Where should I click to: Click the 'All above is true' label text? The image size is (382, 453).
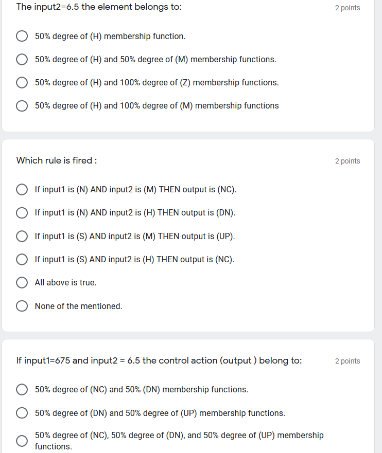(x=65, y=283)
